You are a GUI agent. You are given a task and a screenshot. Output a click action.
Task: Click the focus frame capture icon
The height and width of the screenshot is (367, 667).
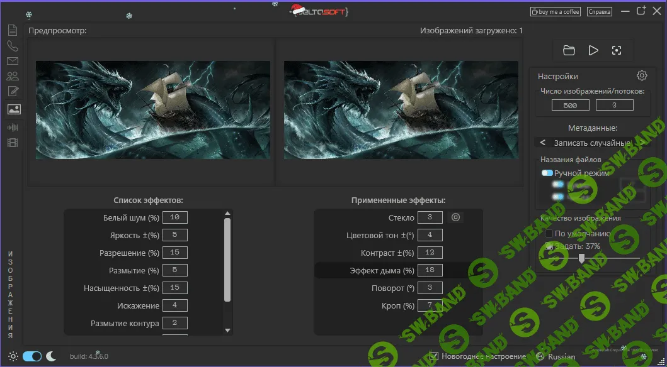coord(617,50)
